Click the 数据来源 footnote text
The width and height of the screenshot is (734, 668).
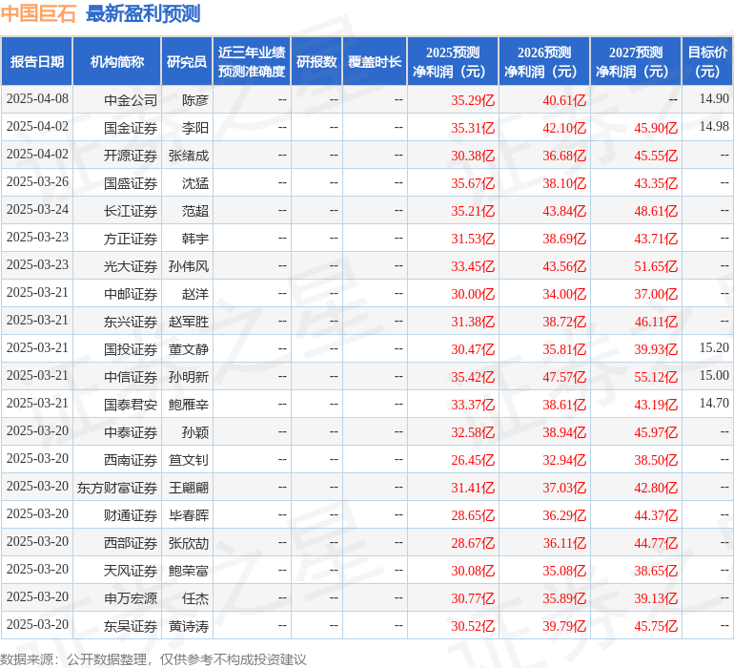(153, 658)
